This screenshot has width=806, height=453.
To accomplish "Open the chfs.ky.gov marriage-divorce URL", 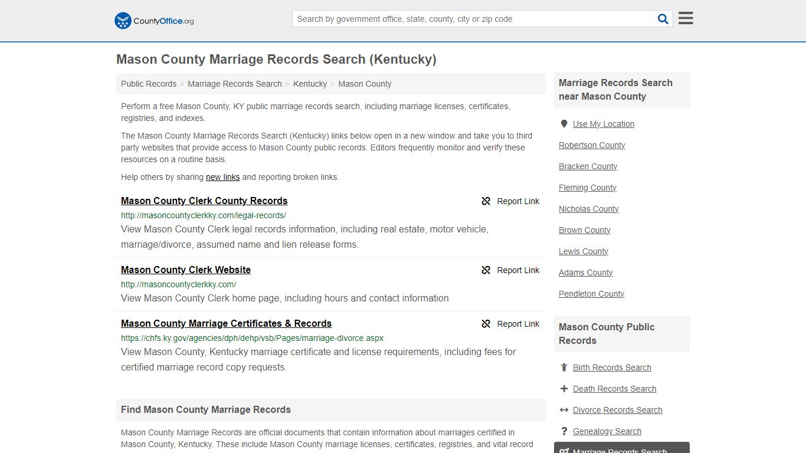I will click(x=252, y=338).
